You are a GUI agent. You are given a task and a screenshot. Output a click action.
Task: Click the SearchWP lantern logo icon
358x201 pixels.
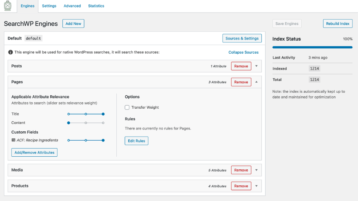tap(7, 6)
